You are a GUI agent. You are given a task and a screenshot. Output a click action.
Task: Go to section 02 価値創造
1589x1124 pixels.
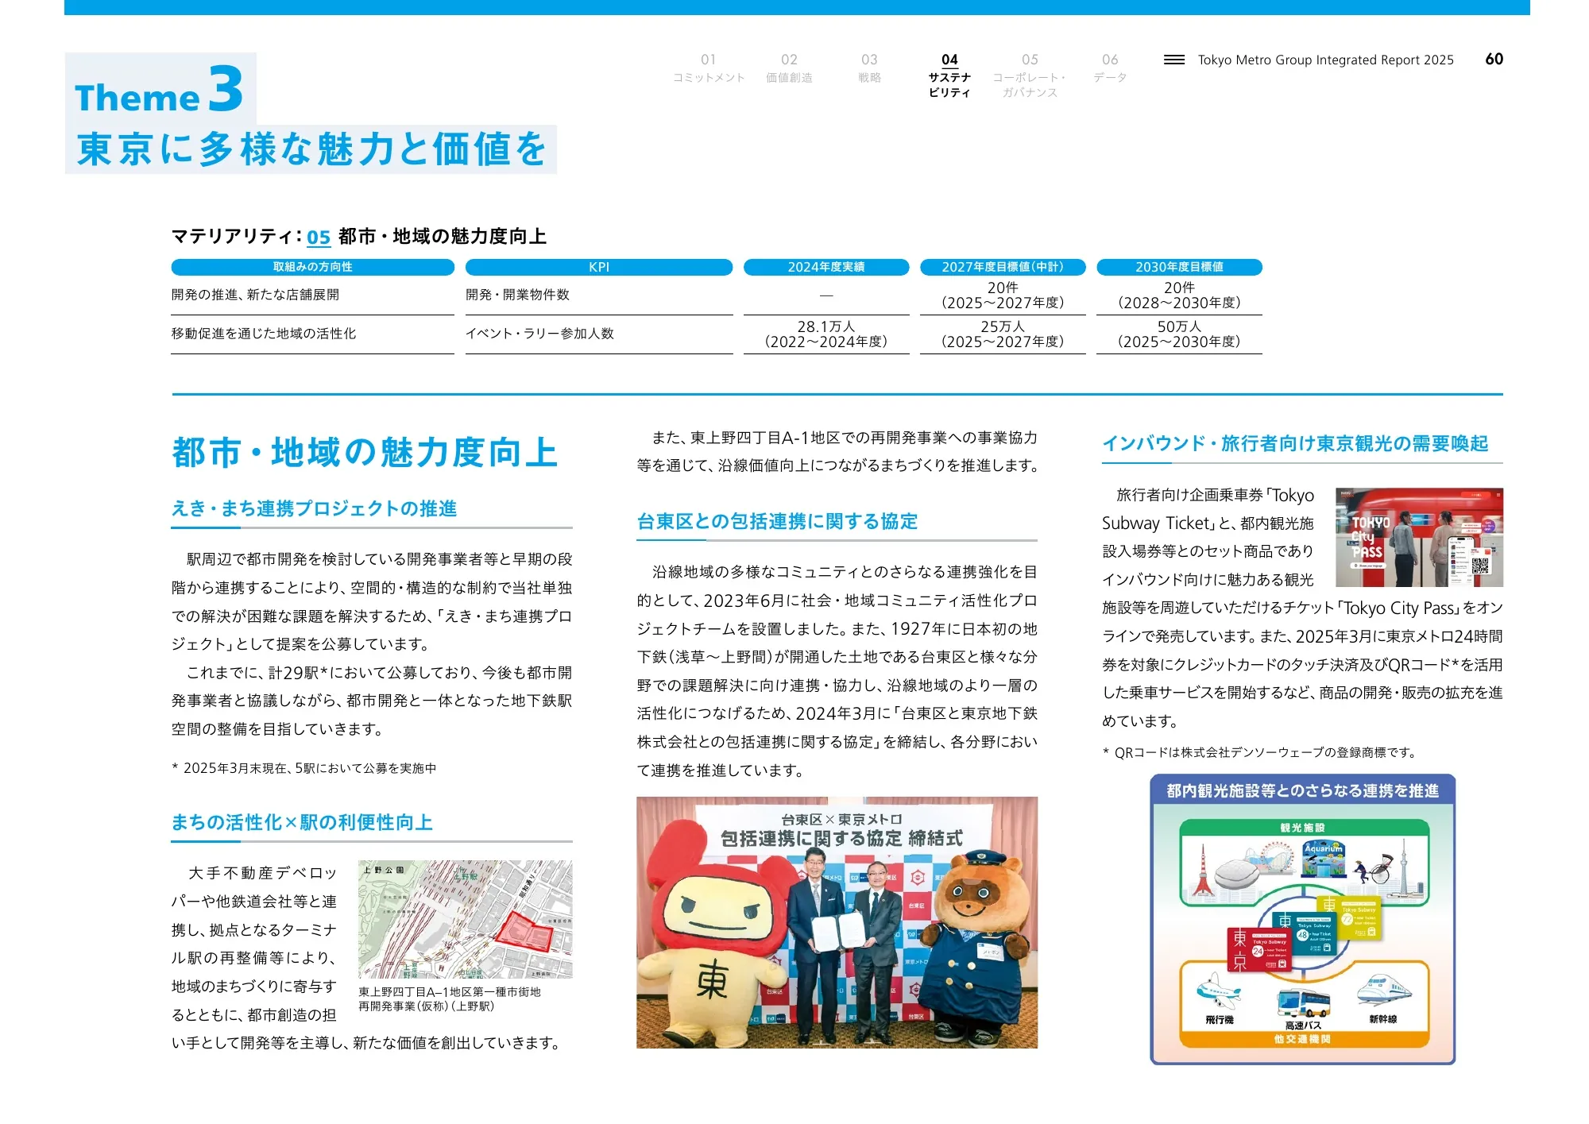[789, 68]
